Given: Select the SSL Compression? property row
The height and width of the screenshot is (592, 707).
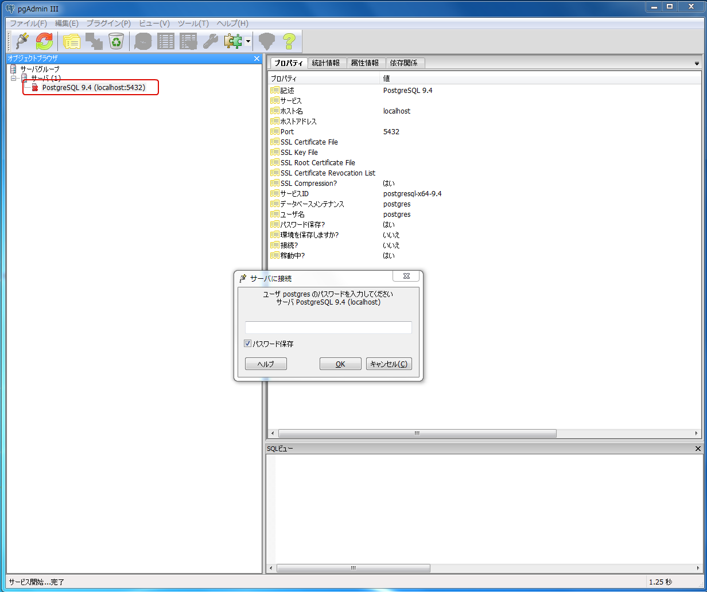Looking at the screenshot, I should point(484,184).
